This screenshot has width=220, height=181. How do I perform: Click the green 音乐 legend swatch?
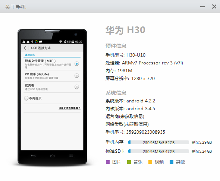coord(129,162)
